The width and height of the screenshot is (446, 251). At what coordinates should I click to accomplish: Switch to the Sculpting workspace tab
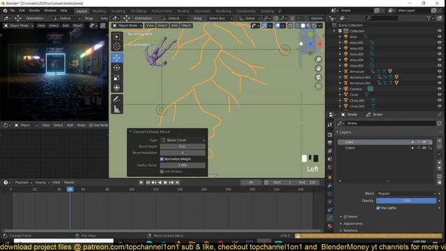tap(118, 11)
